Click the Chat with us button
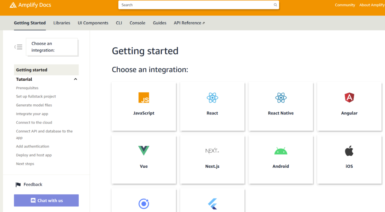Viewport: 385px width, 212px height. coord(46,200)
